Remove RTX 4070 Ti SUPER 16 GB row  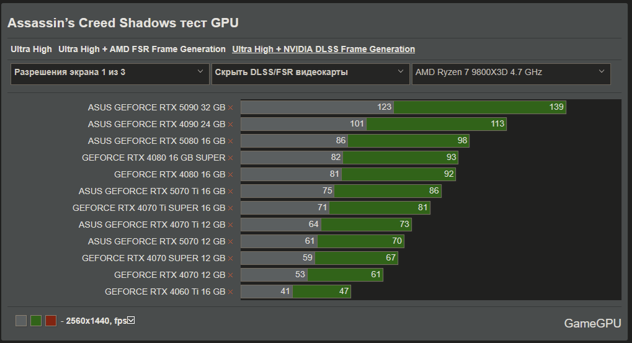[230, 208]
